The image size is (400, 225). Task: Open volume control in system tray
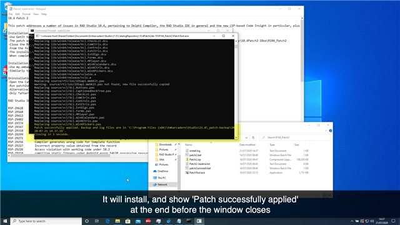pyautogui.click(x=372, y=221)
